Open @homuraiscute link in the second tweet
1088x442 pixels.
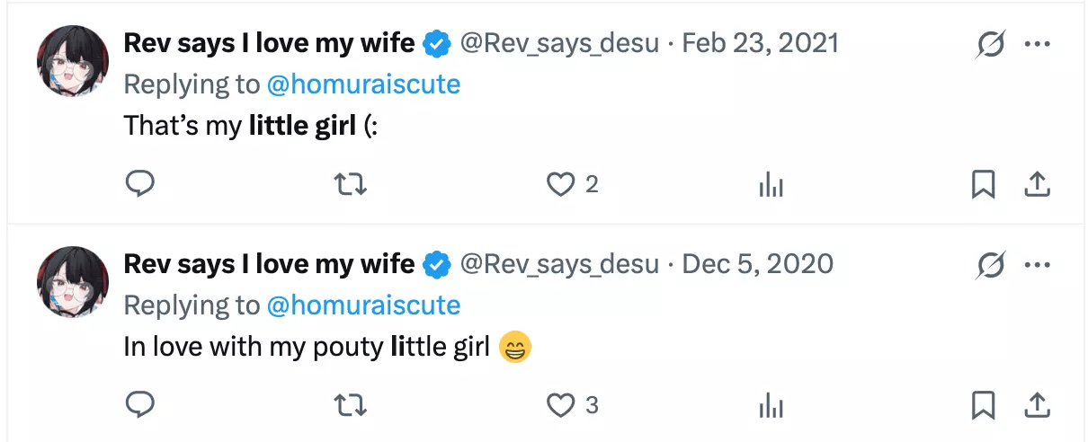[x=363, y=305]
